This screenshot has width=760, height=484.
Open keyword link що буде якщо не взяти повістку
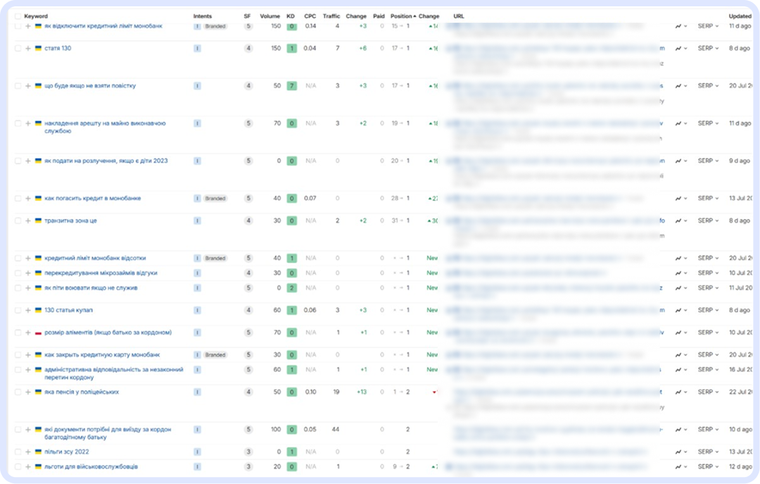[x=90, y=86]
